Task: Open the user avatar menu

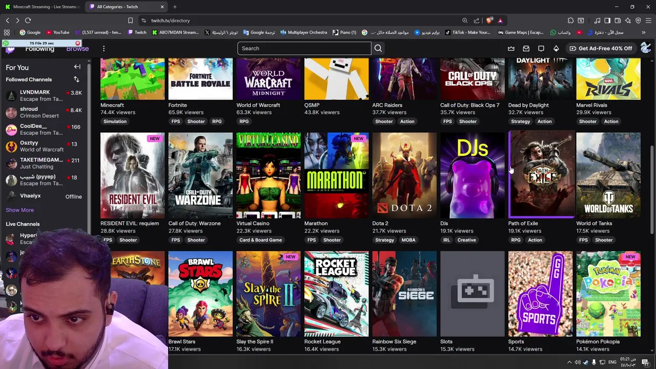Action: tap(645, 48)
